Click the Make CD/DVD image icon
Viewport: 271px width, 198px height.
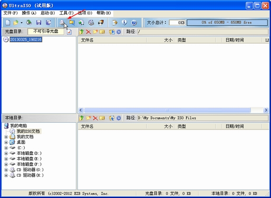tap(61, 23)
